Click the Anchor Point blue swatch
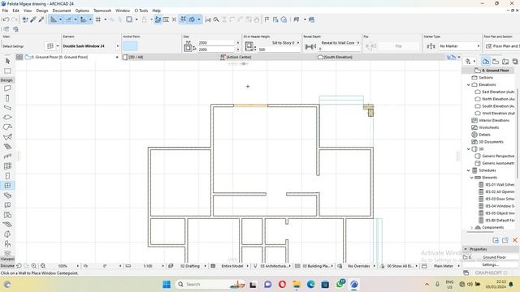The width and height of the screenshot is (520, 292). [x=130, y=46]
